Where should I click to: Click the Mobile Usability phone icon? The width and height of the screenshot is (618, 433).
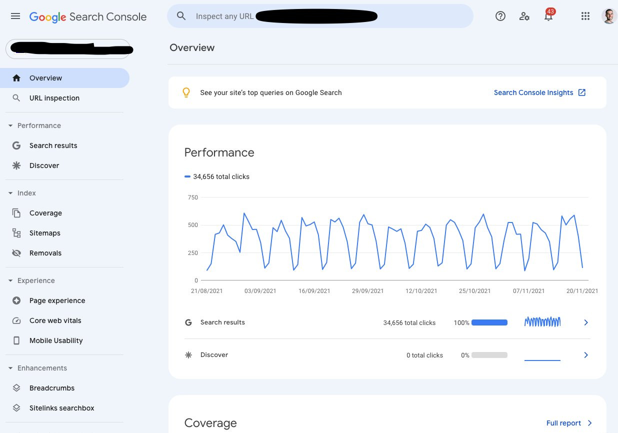(x=16, y=340)
